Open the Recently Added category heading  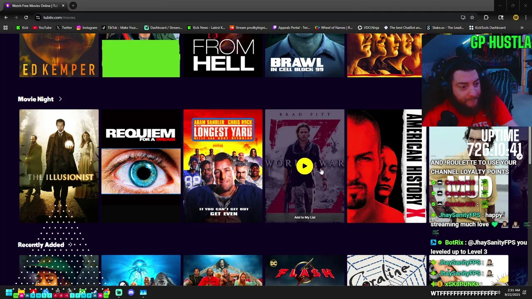pos(41,245)
